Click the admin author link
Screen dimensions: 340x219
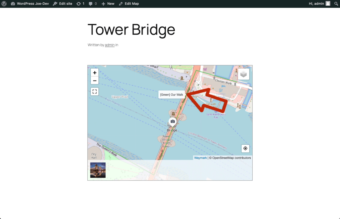(x=110, y=45)
